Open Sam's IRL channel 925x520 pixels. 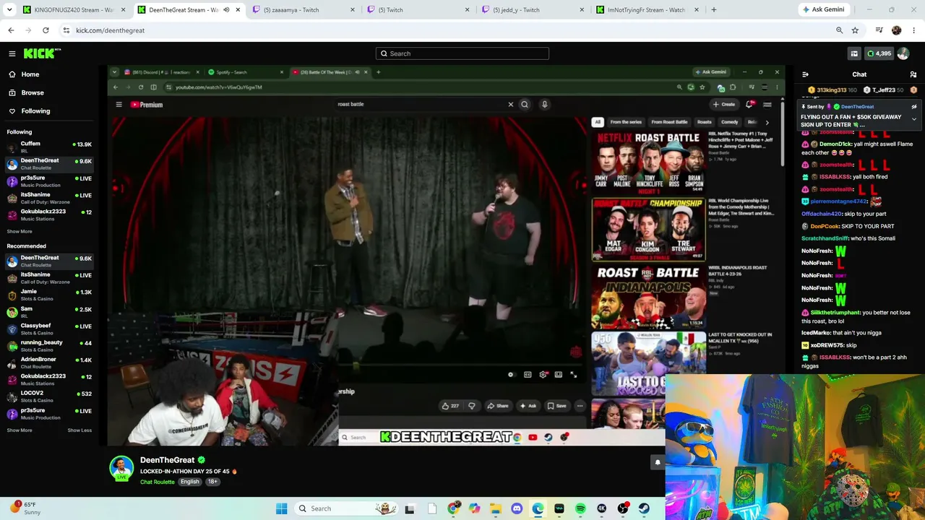(x=49, y=312)
